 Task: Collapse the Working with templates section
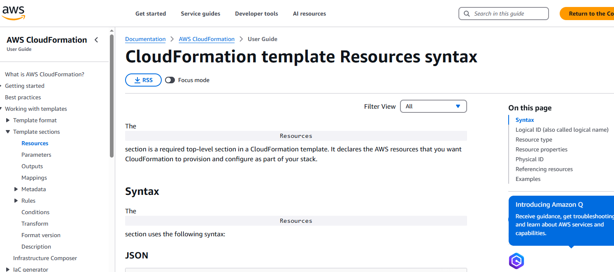pyautogui.click(x=1, y=109)
